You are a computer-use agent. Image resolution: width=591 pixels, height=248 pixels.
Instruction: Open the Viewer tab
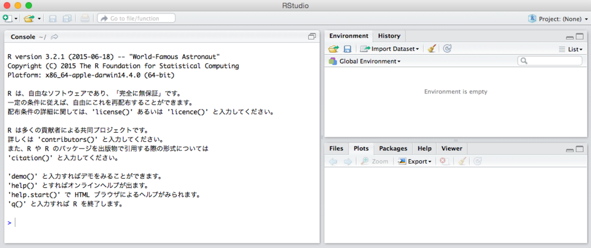(x=451, y=148)
